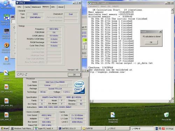
Task: Switch to Windows Task Manager taskbar button
Action: pyautogui.click(x=22, y=129)
